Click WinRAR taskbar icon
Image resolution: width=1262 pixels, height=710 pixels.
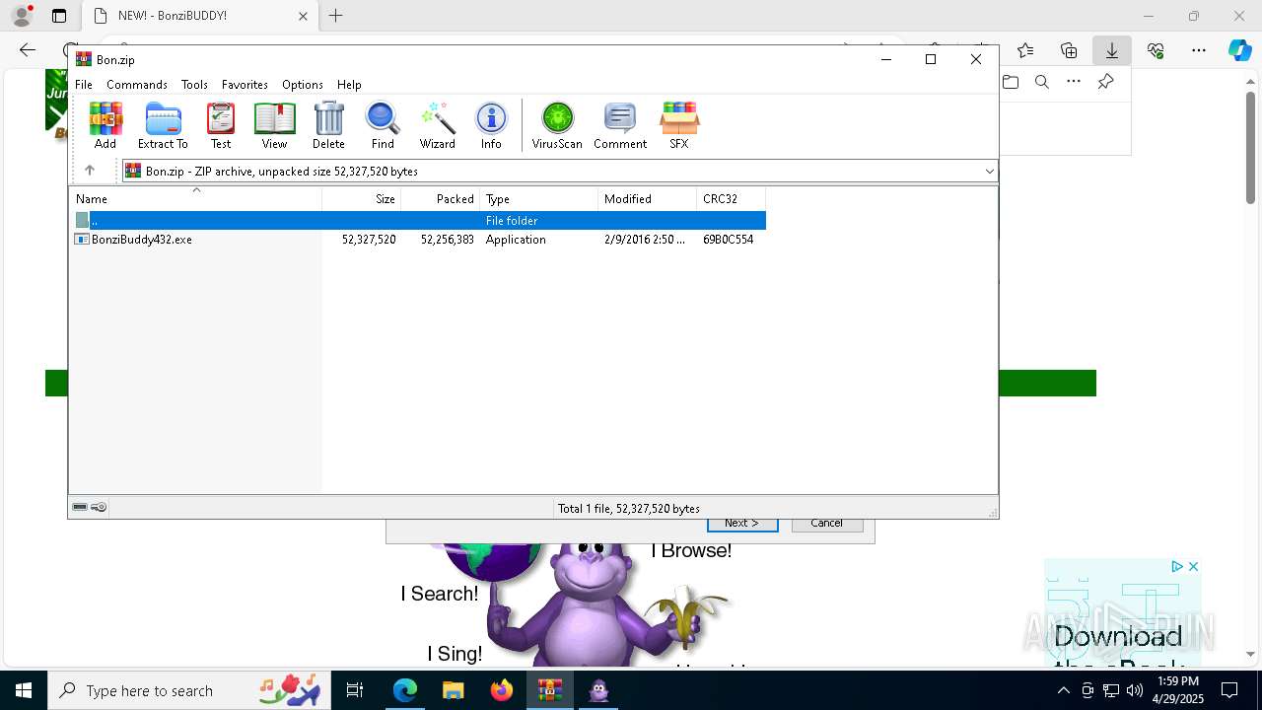point(550,690)
